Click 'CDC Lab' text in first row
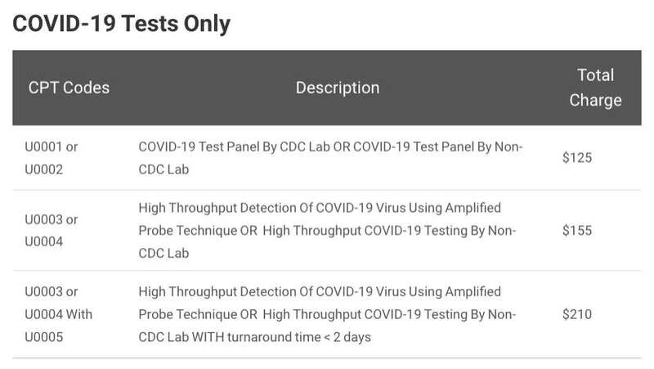The width and height of the screenshot is (654, 369). pos(163,169)
